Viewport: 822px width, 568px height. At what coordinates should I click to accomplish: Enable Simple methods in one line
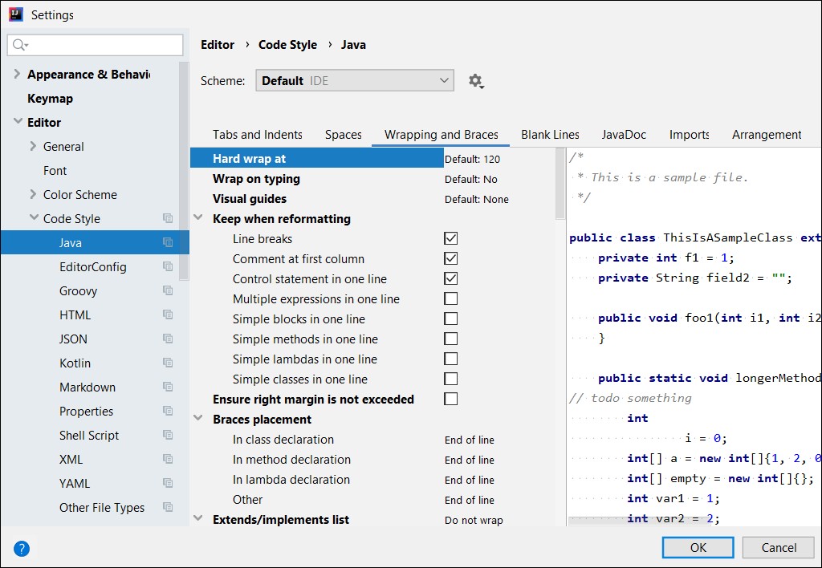[x=451, y=339]
